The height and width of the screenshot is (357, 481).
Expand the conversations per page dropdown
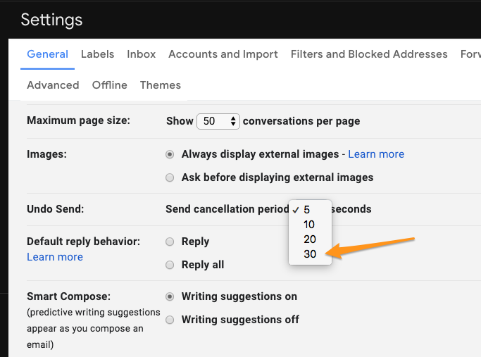pos(218,121)
